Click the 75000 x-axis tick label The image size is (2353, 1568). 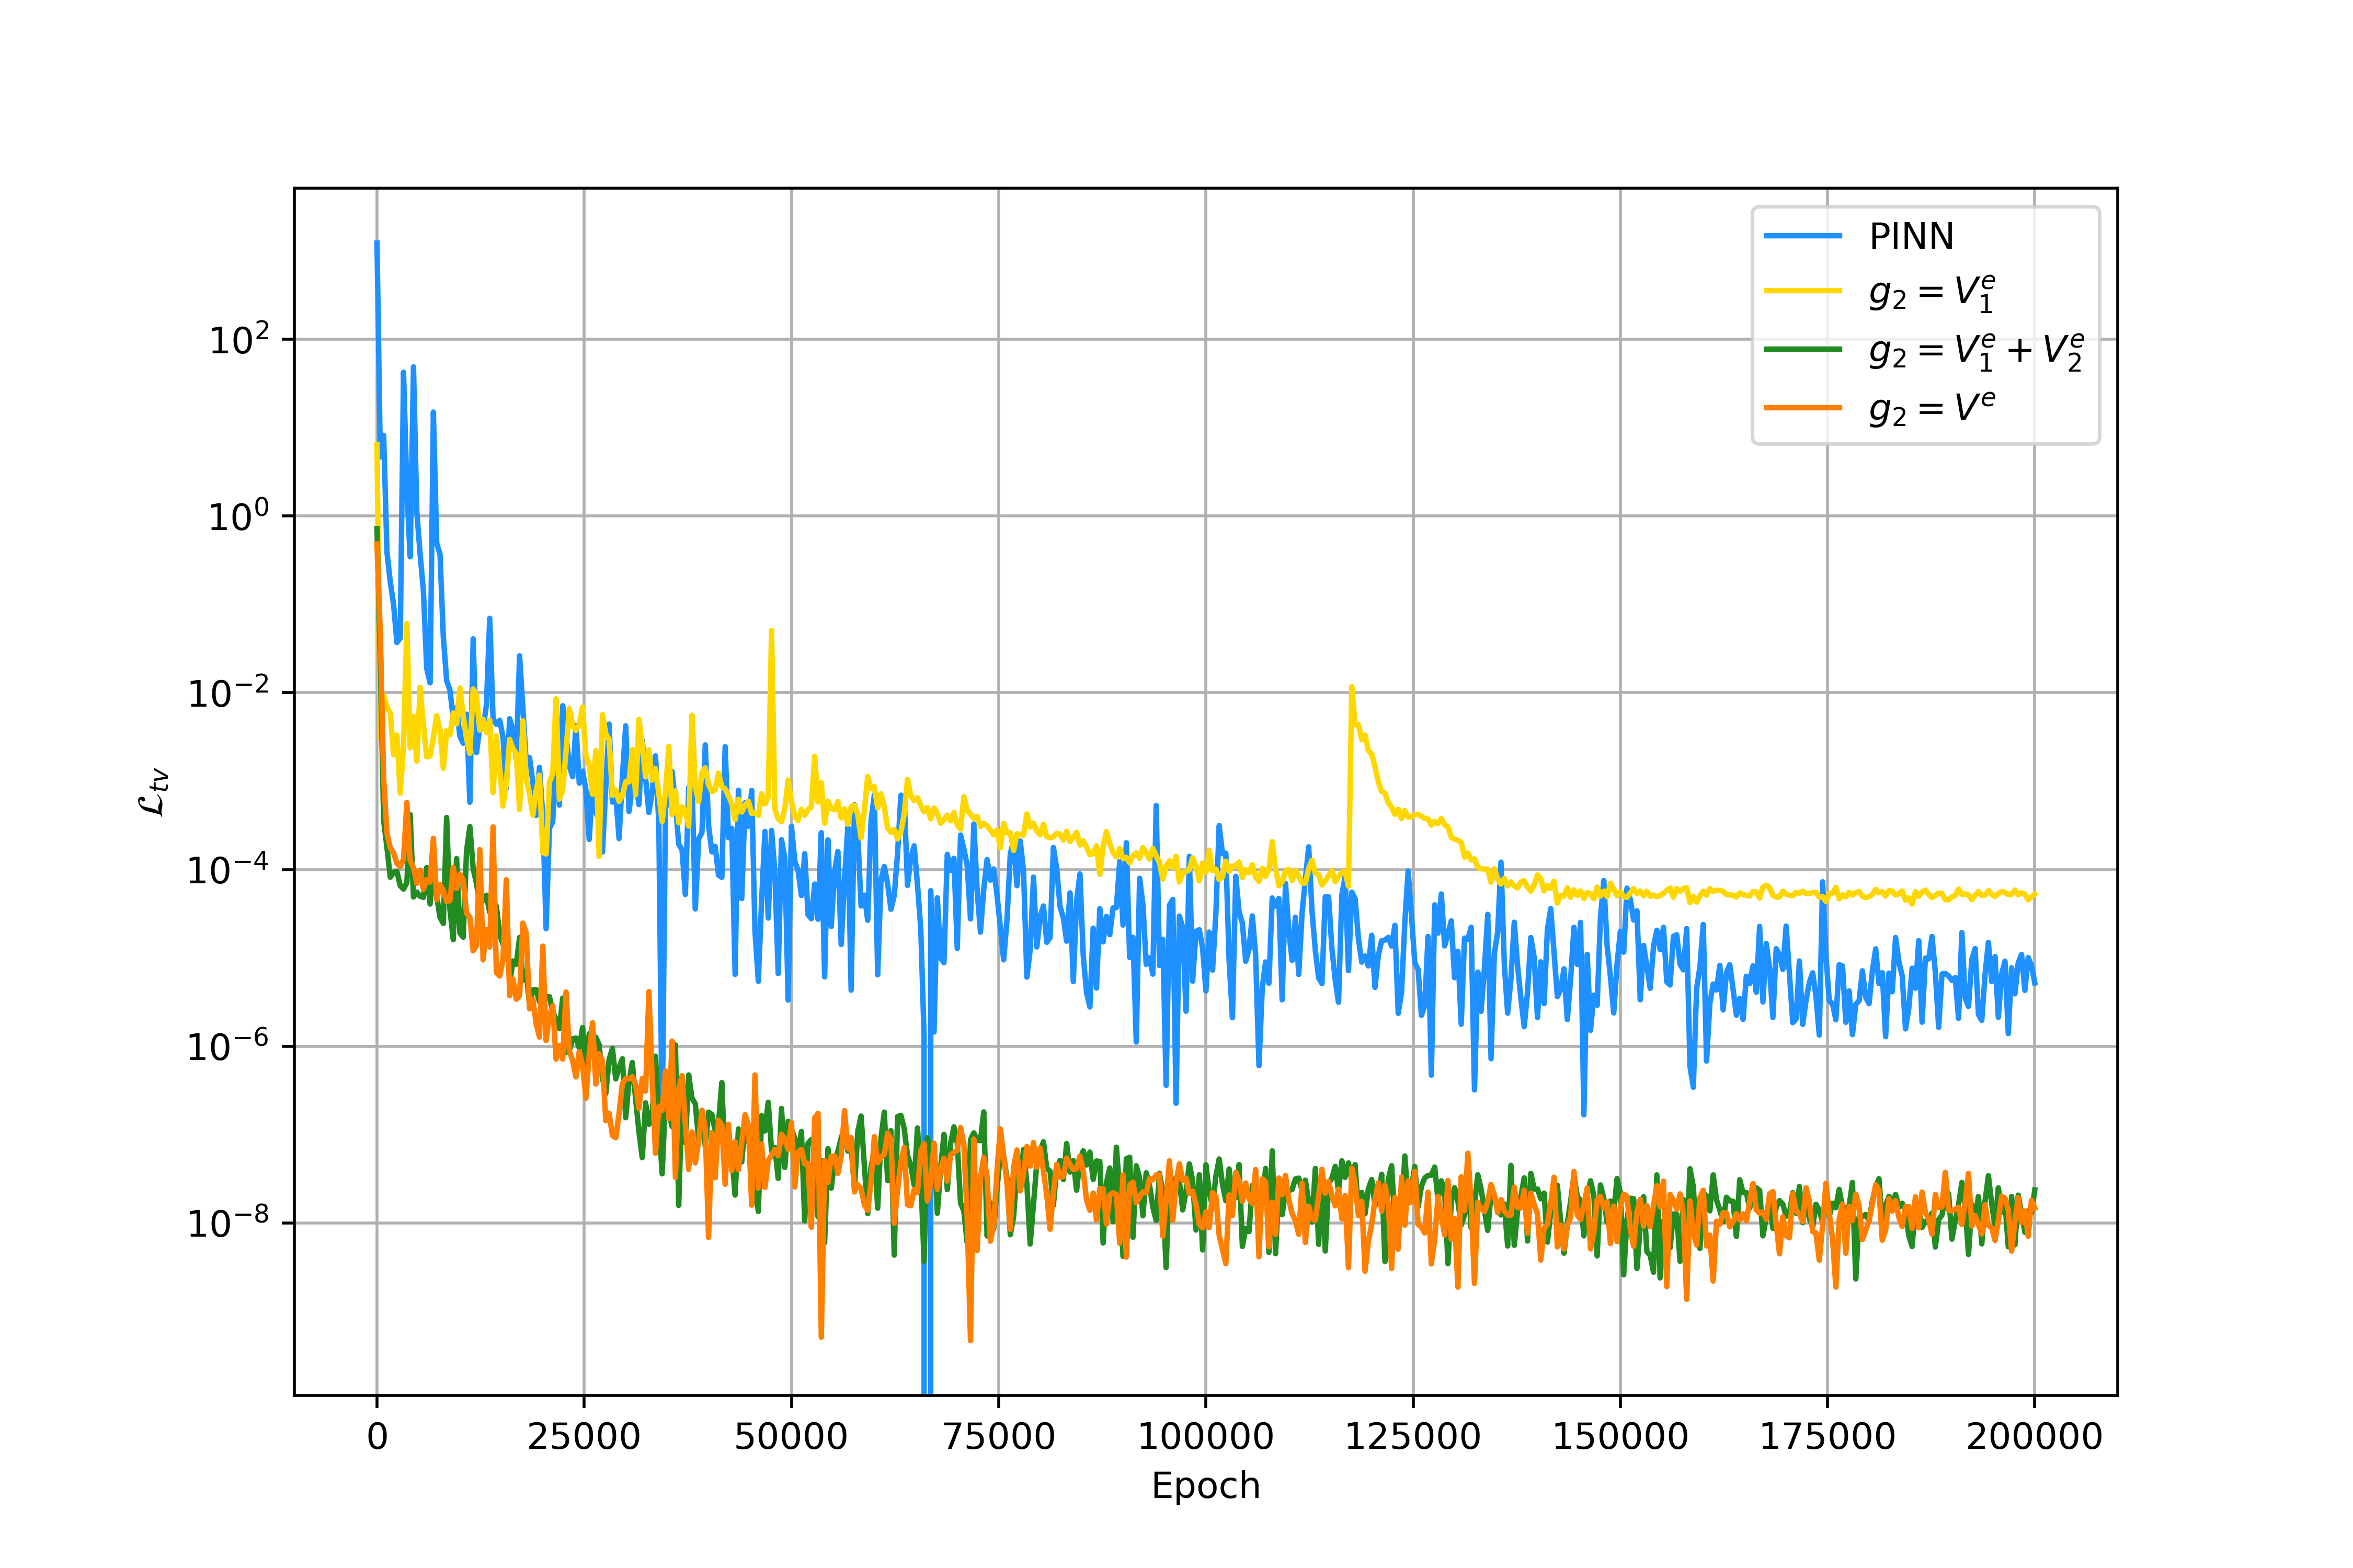(998, 1436)
